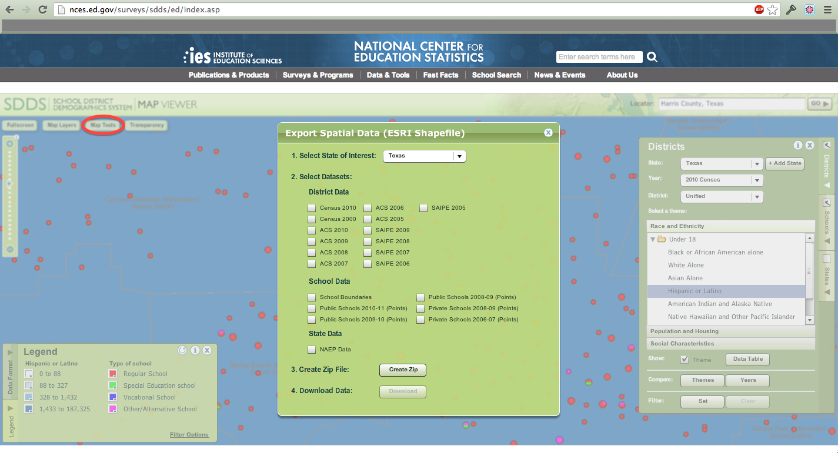The height and width of the screenshot is (453, 838).
Task: Click the Regular School red color swatch
Action: click(112, 373)
